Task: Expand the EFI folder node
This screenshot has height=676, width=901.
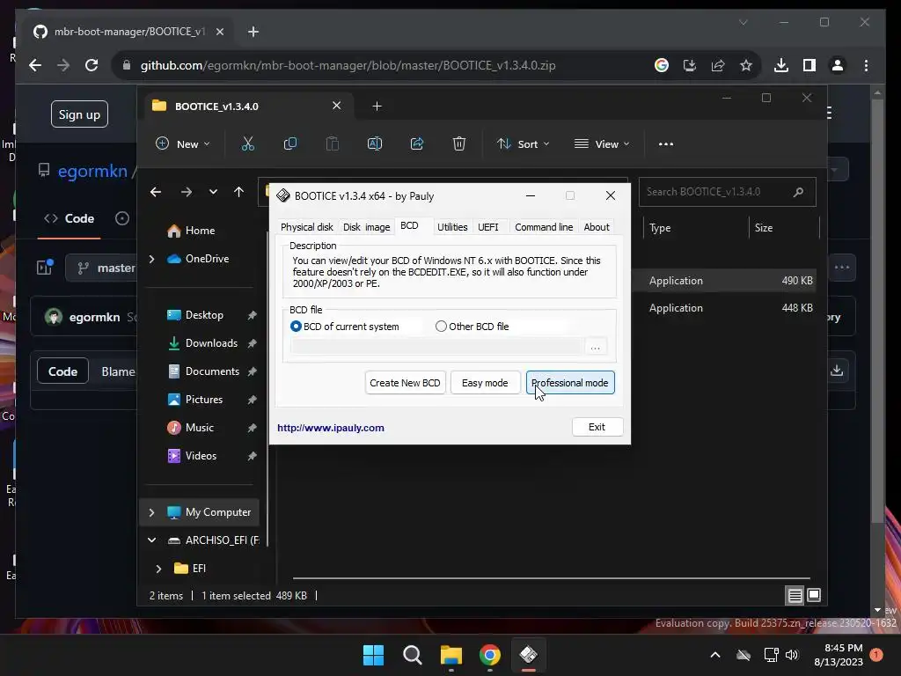Action: point(158,569)
